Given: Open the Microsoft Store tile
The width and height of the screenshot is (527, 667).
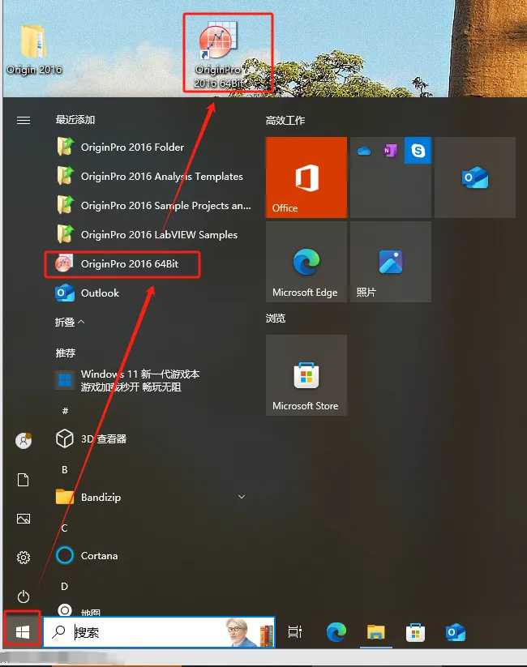Looking at the screenshot, I should coord(306,375).
